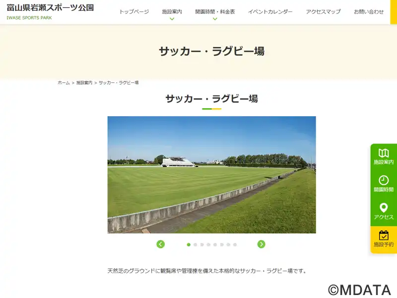Open the 施設案内 navigation menu item

pyautogui.click(x=172, y=11)
